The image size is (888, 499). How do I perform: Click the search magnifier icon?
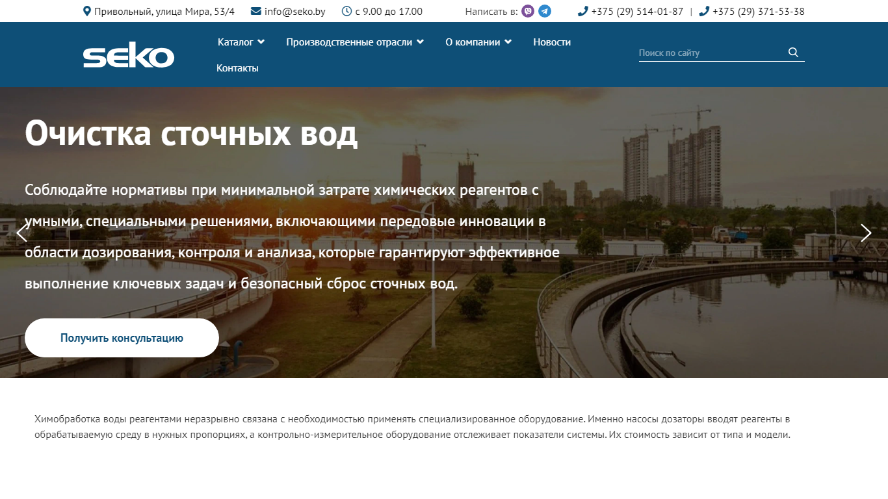tap(793, 53)
